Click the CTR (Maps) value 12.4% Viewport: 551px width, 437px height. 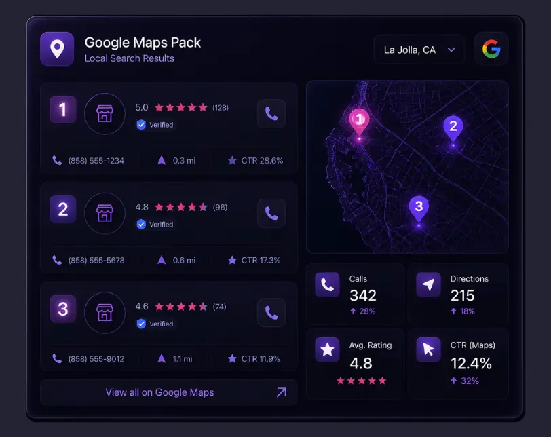tap(471, 363)
